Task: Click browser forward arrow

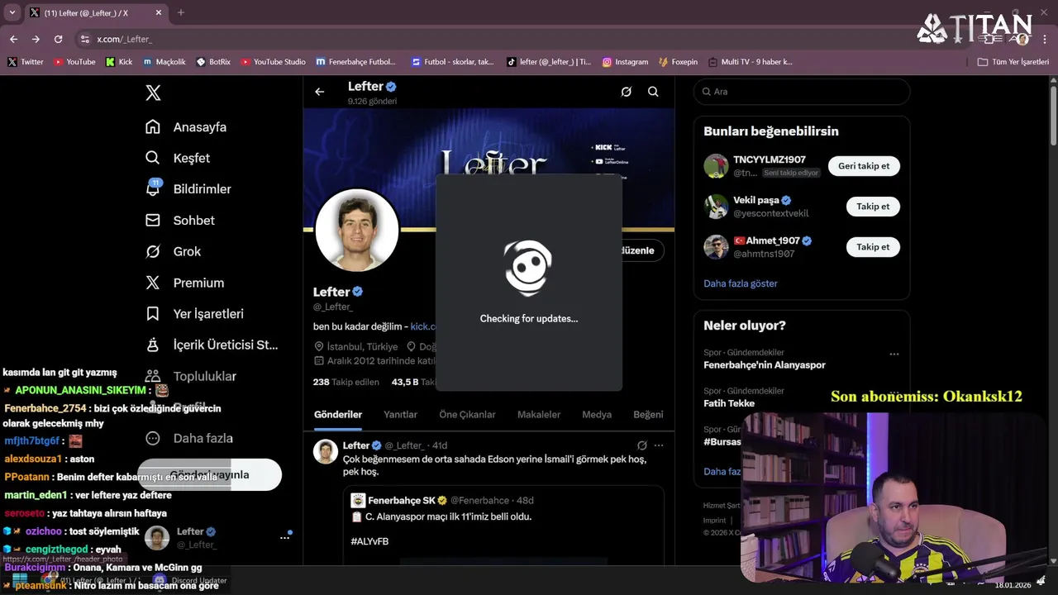Action: pyautogui.click(x=36, y=39)
